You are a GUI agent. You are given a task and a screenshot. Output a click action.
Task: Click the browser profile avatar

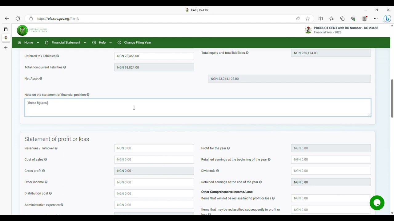coord(365,18)
